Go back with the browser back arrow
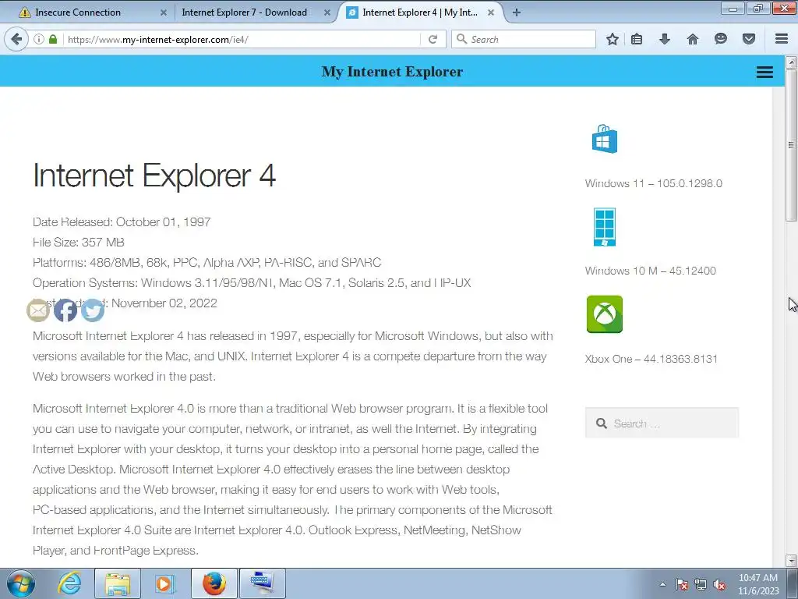The image size is (798, 599). coord(16,39)
